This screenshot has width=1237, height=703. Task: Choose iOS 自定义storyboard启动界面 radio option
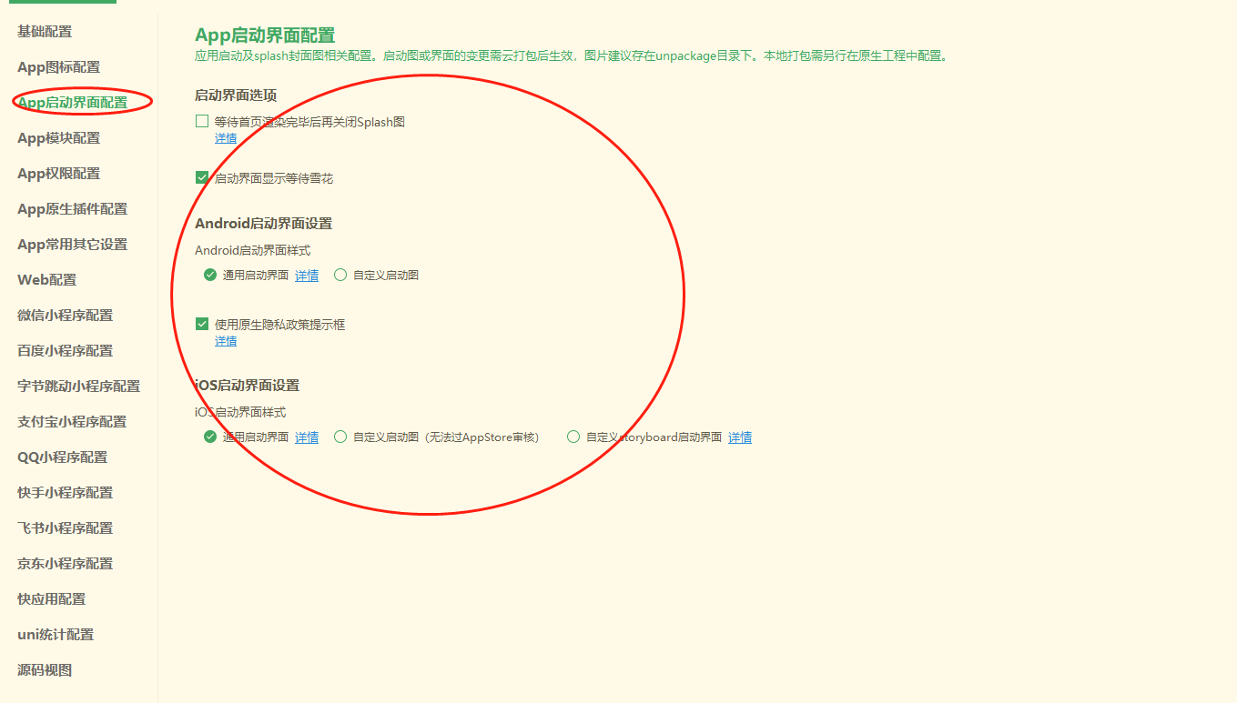573,437
